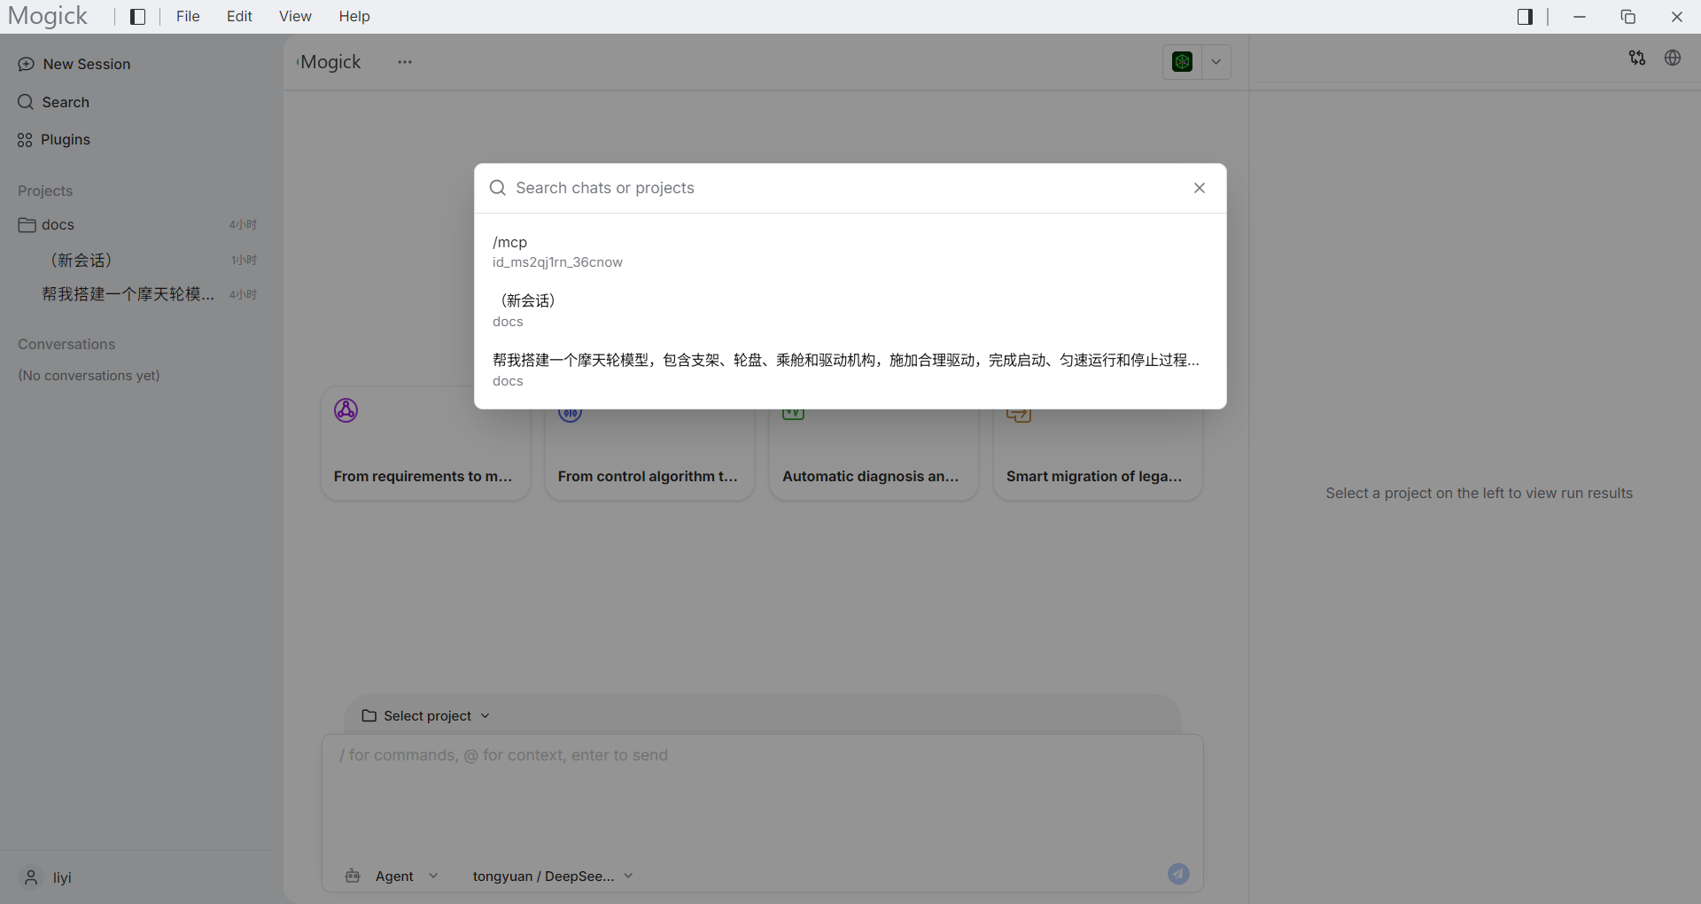Viewport: 1701px width, 904px height.
Task: Open the docs project folder
Action: pos(137,225)
